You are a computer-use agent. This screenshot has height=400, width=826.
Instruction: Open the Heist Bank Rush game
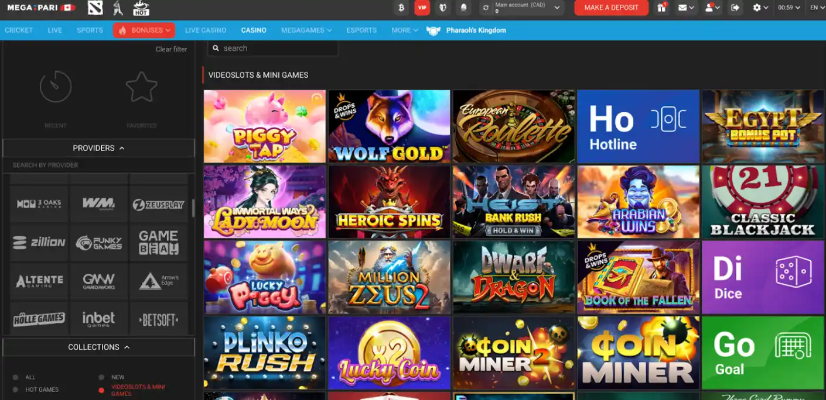[514, 202]
